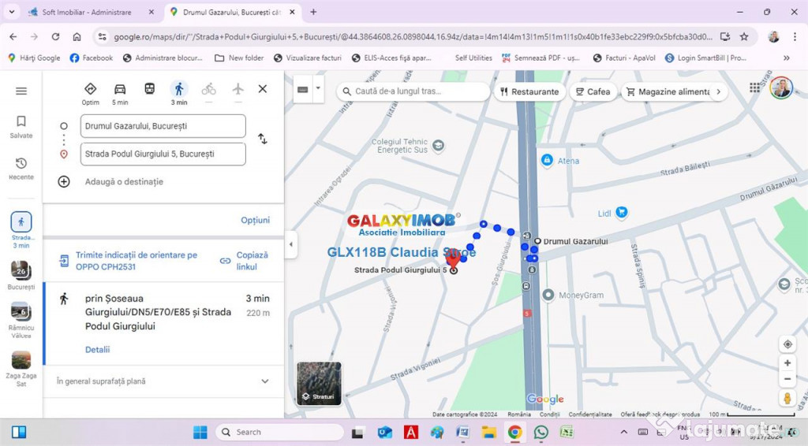Select the Optim best travel mode
Viewport: 808px width, 446px height.
pos(90,93)
